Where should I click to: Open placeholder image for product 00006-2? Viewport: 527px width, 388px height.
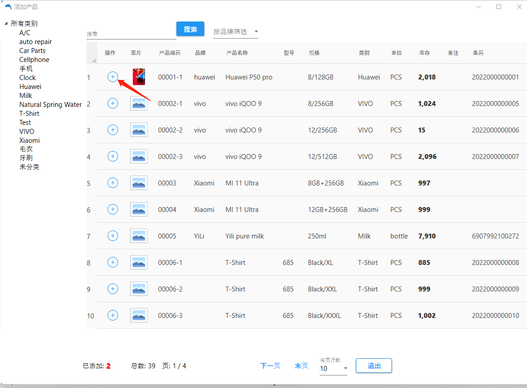click(139, 289)
